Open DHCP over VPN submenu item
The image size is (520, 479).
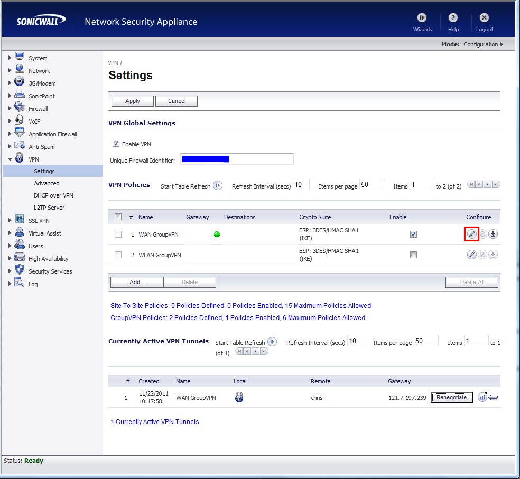53,195
